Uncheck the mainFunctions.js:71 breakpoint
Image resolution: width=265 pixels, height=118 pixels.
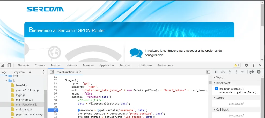(x=217, y=89)
